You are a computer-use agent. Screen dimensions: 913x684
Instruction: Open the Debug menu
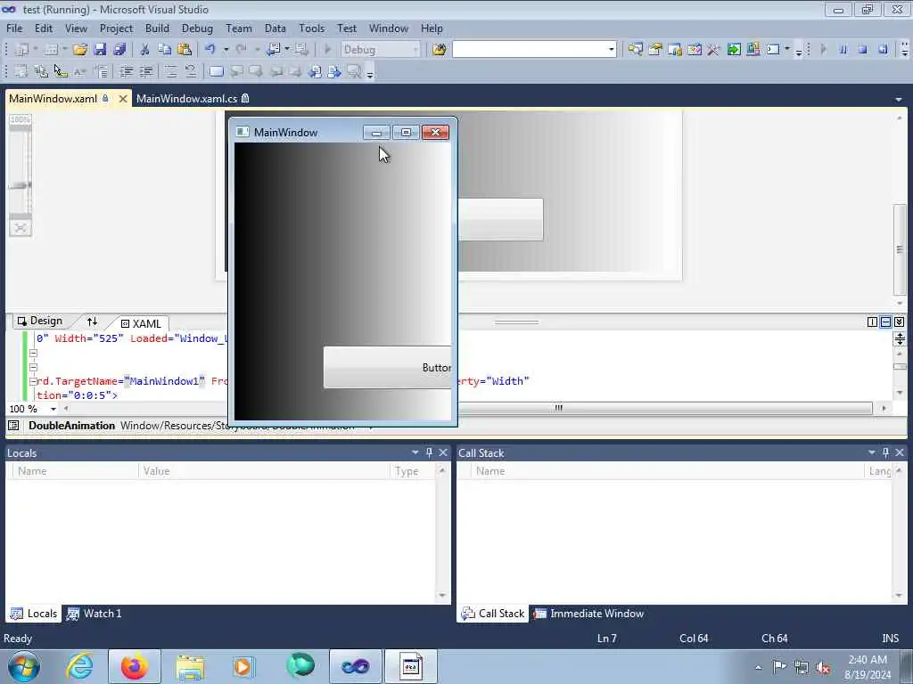coord(197,28)
